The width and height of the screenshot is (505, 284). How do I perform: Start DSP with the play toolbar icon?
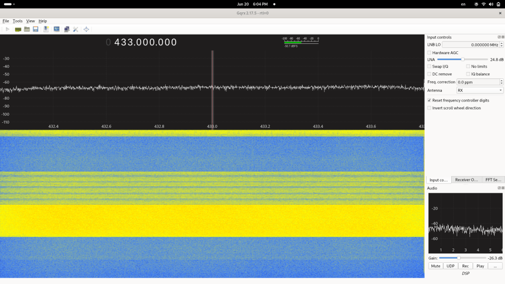7,29
